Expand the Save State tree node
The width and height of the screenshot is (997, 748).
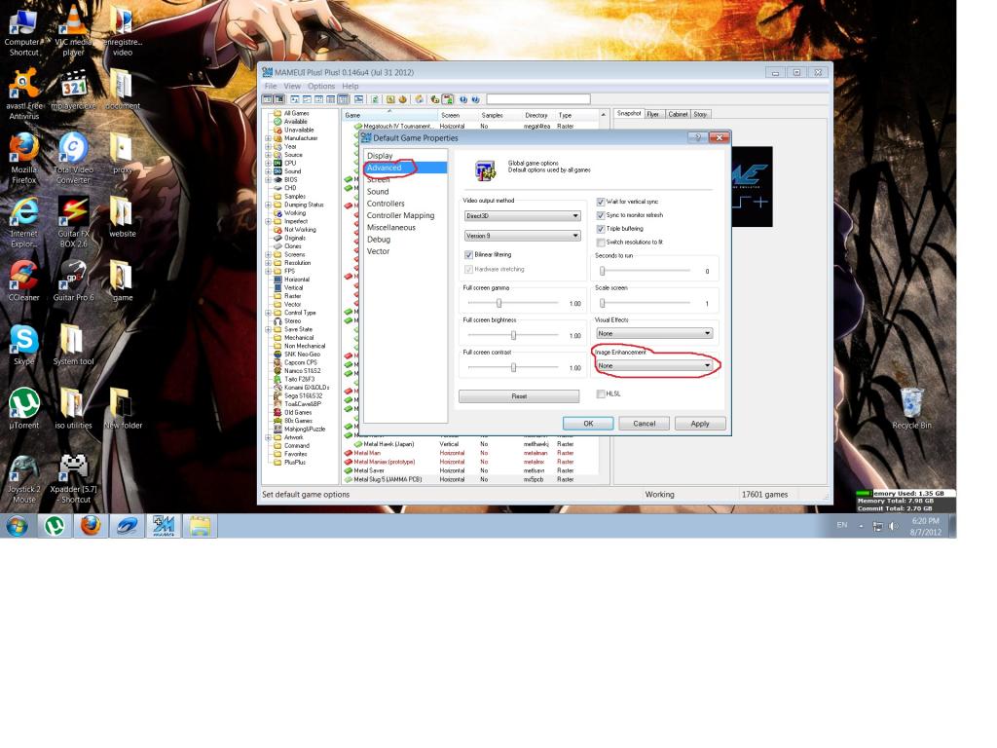point(268,329)
